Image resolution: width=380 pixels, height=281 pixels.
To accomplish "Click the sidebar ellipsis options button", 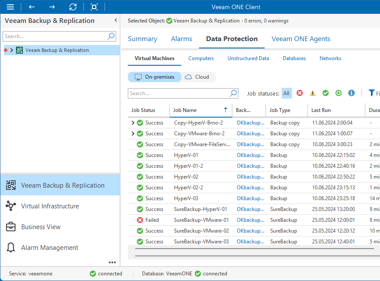I will point(112,262).
